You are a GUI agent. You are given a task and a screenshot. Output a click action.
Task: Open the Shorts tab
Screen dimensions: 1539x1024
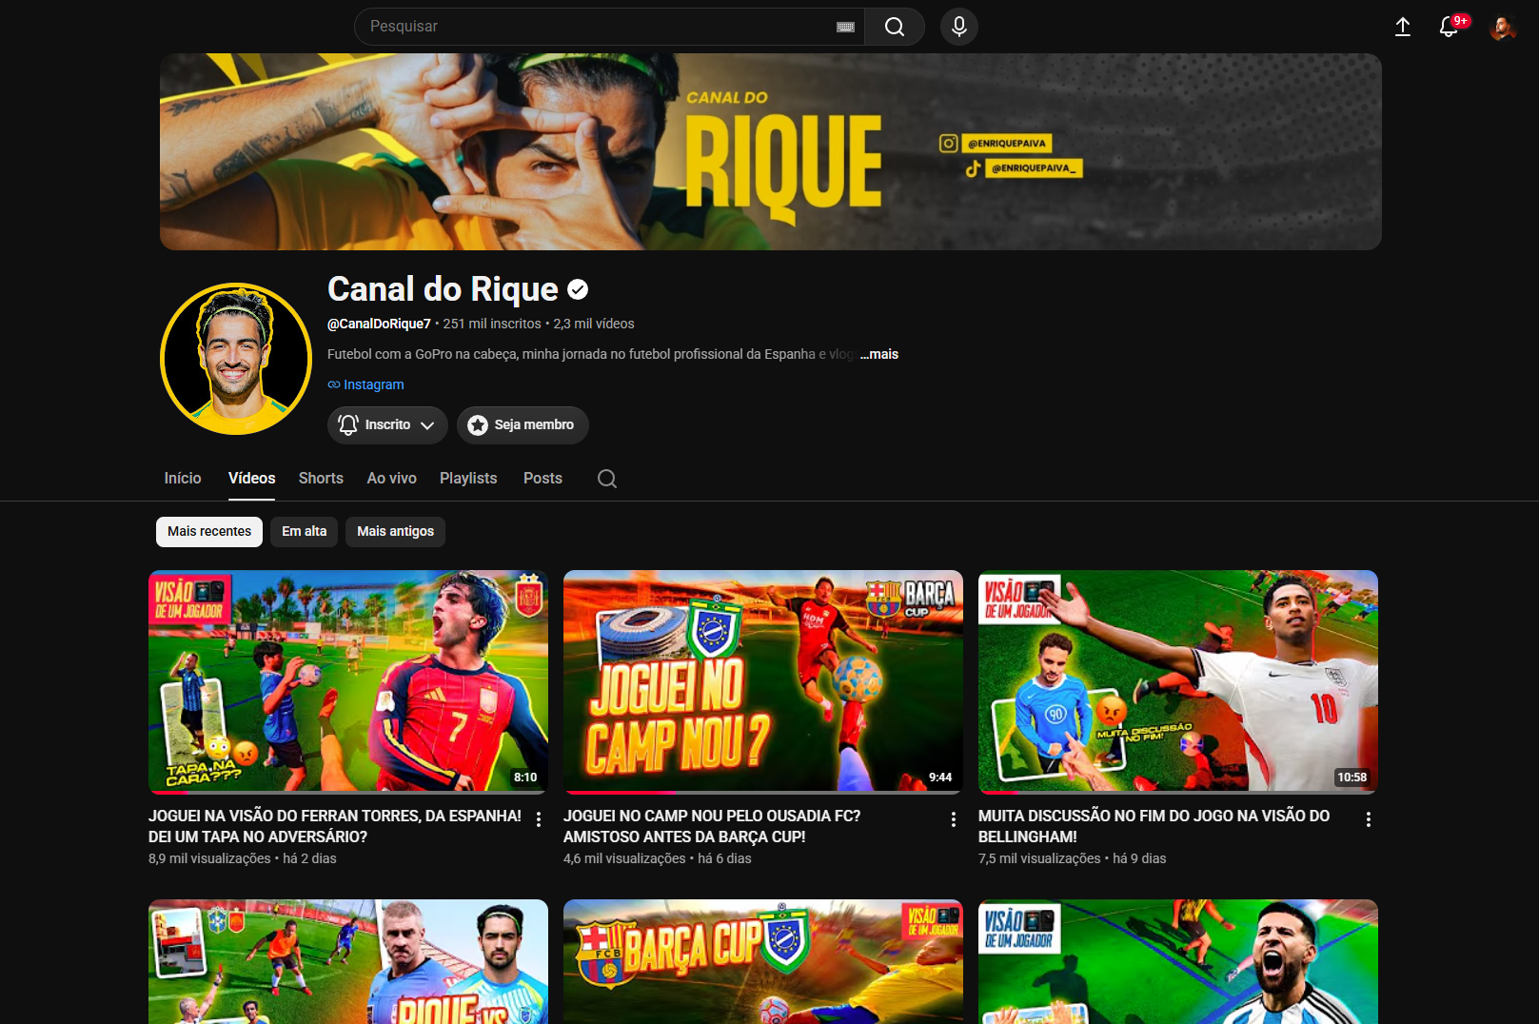(321, 479)
